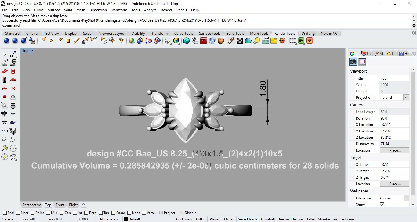
Task: Click the Place button for camera Location
Action: pyautogui.click(x=394, y=150)
